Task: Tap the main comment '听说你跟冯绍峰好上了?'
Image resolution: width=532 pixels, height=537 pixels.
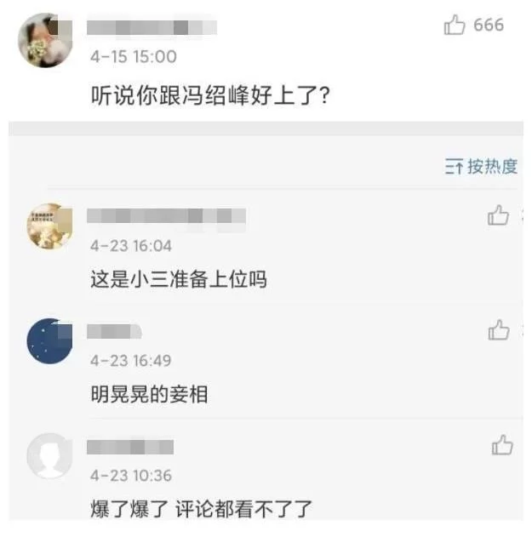Action: point(210,94)
